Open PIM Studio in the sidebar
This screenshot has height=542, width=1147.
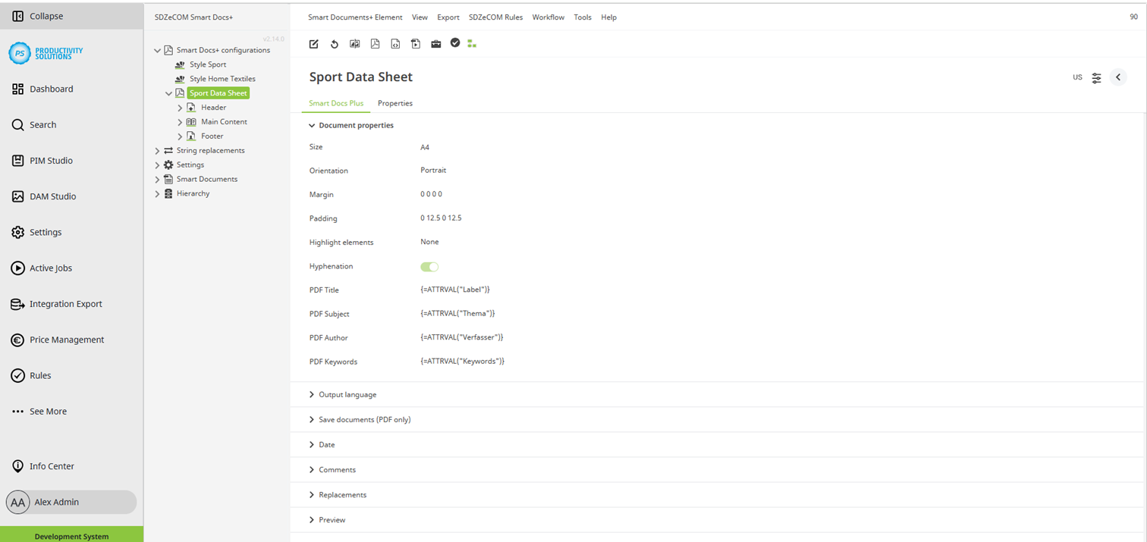[x=51, y=160]
